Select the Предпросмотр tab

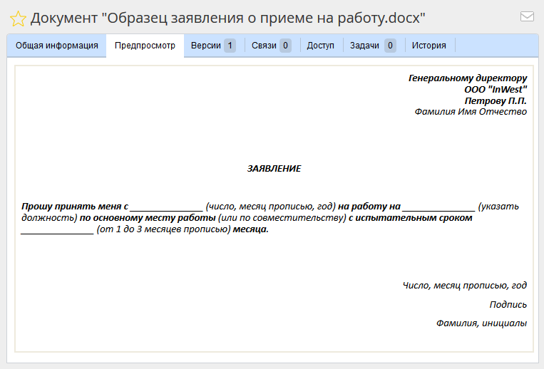pyautogui.click(x=145, y=46)
